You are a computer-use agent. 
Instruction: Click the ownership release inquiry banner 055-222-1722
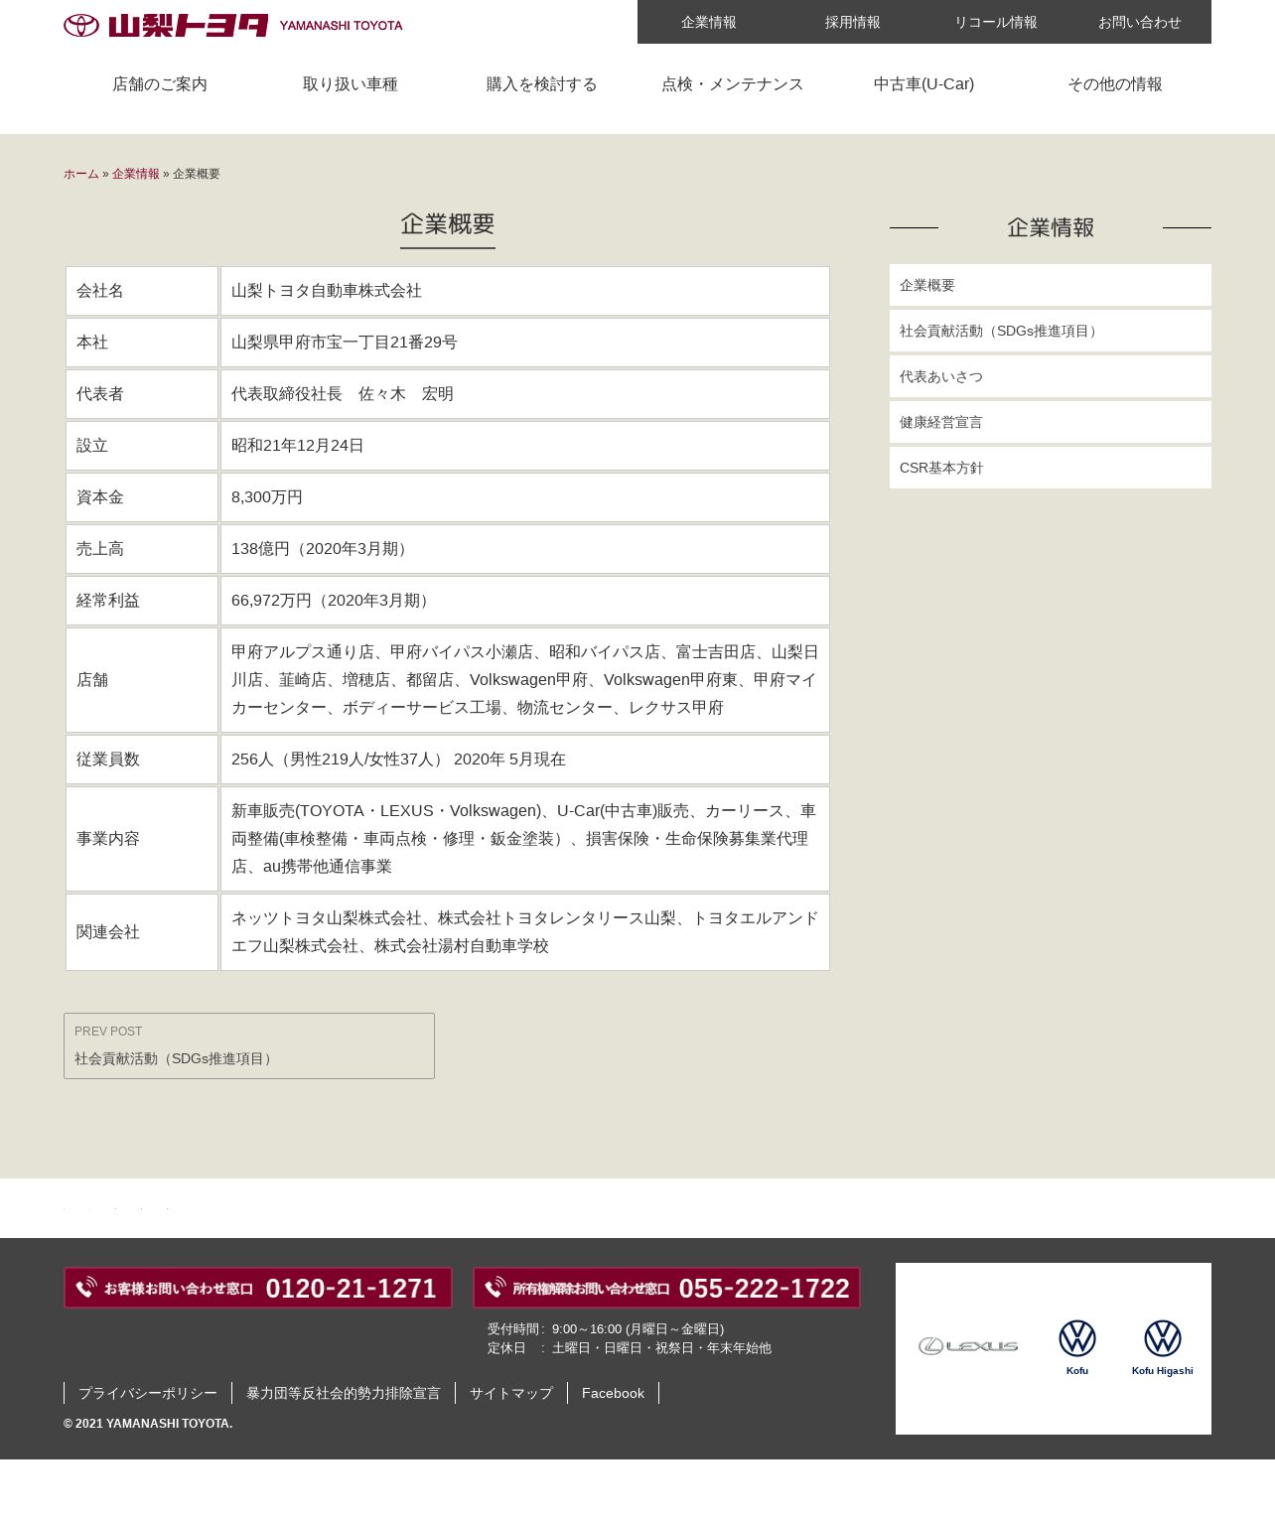click(x=666, y=1288)
